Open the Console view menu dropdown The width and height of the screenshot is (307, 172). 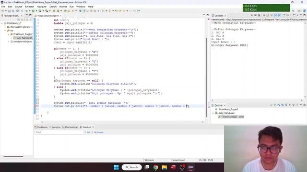(297, 15)
